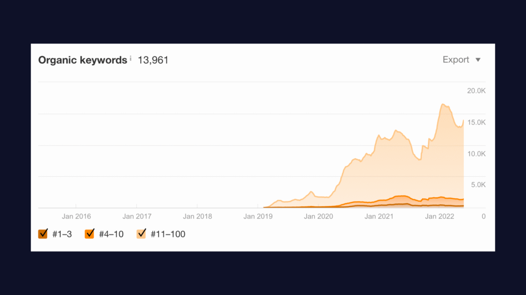526x295 pixels.
Task: Click the #4–10 legend label text
Action: tap(111, 234)
